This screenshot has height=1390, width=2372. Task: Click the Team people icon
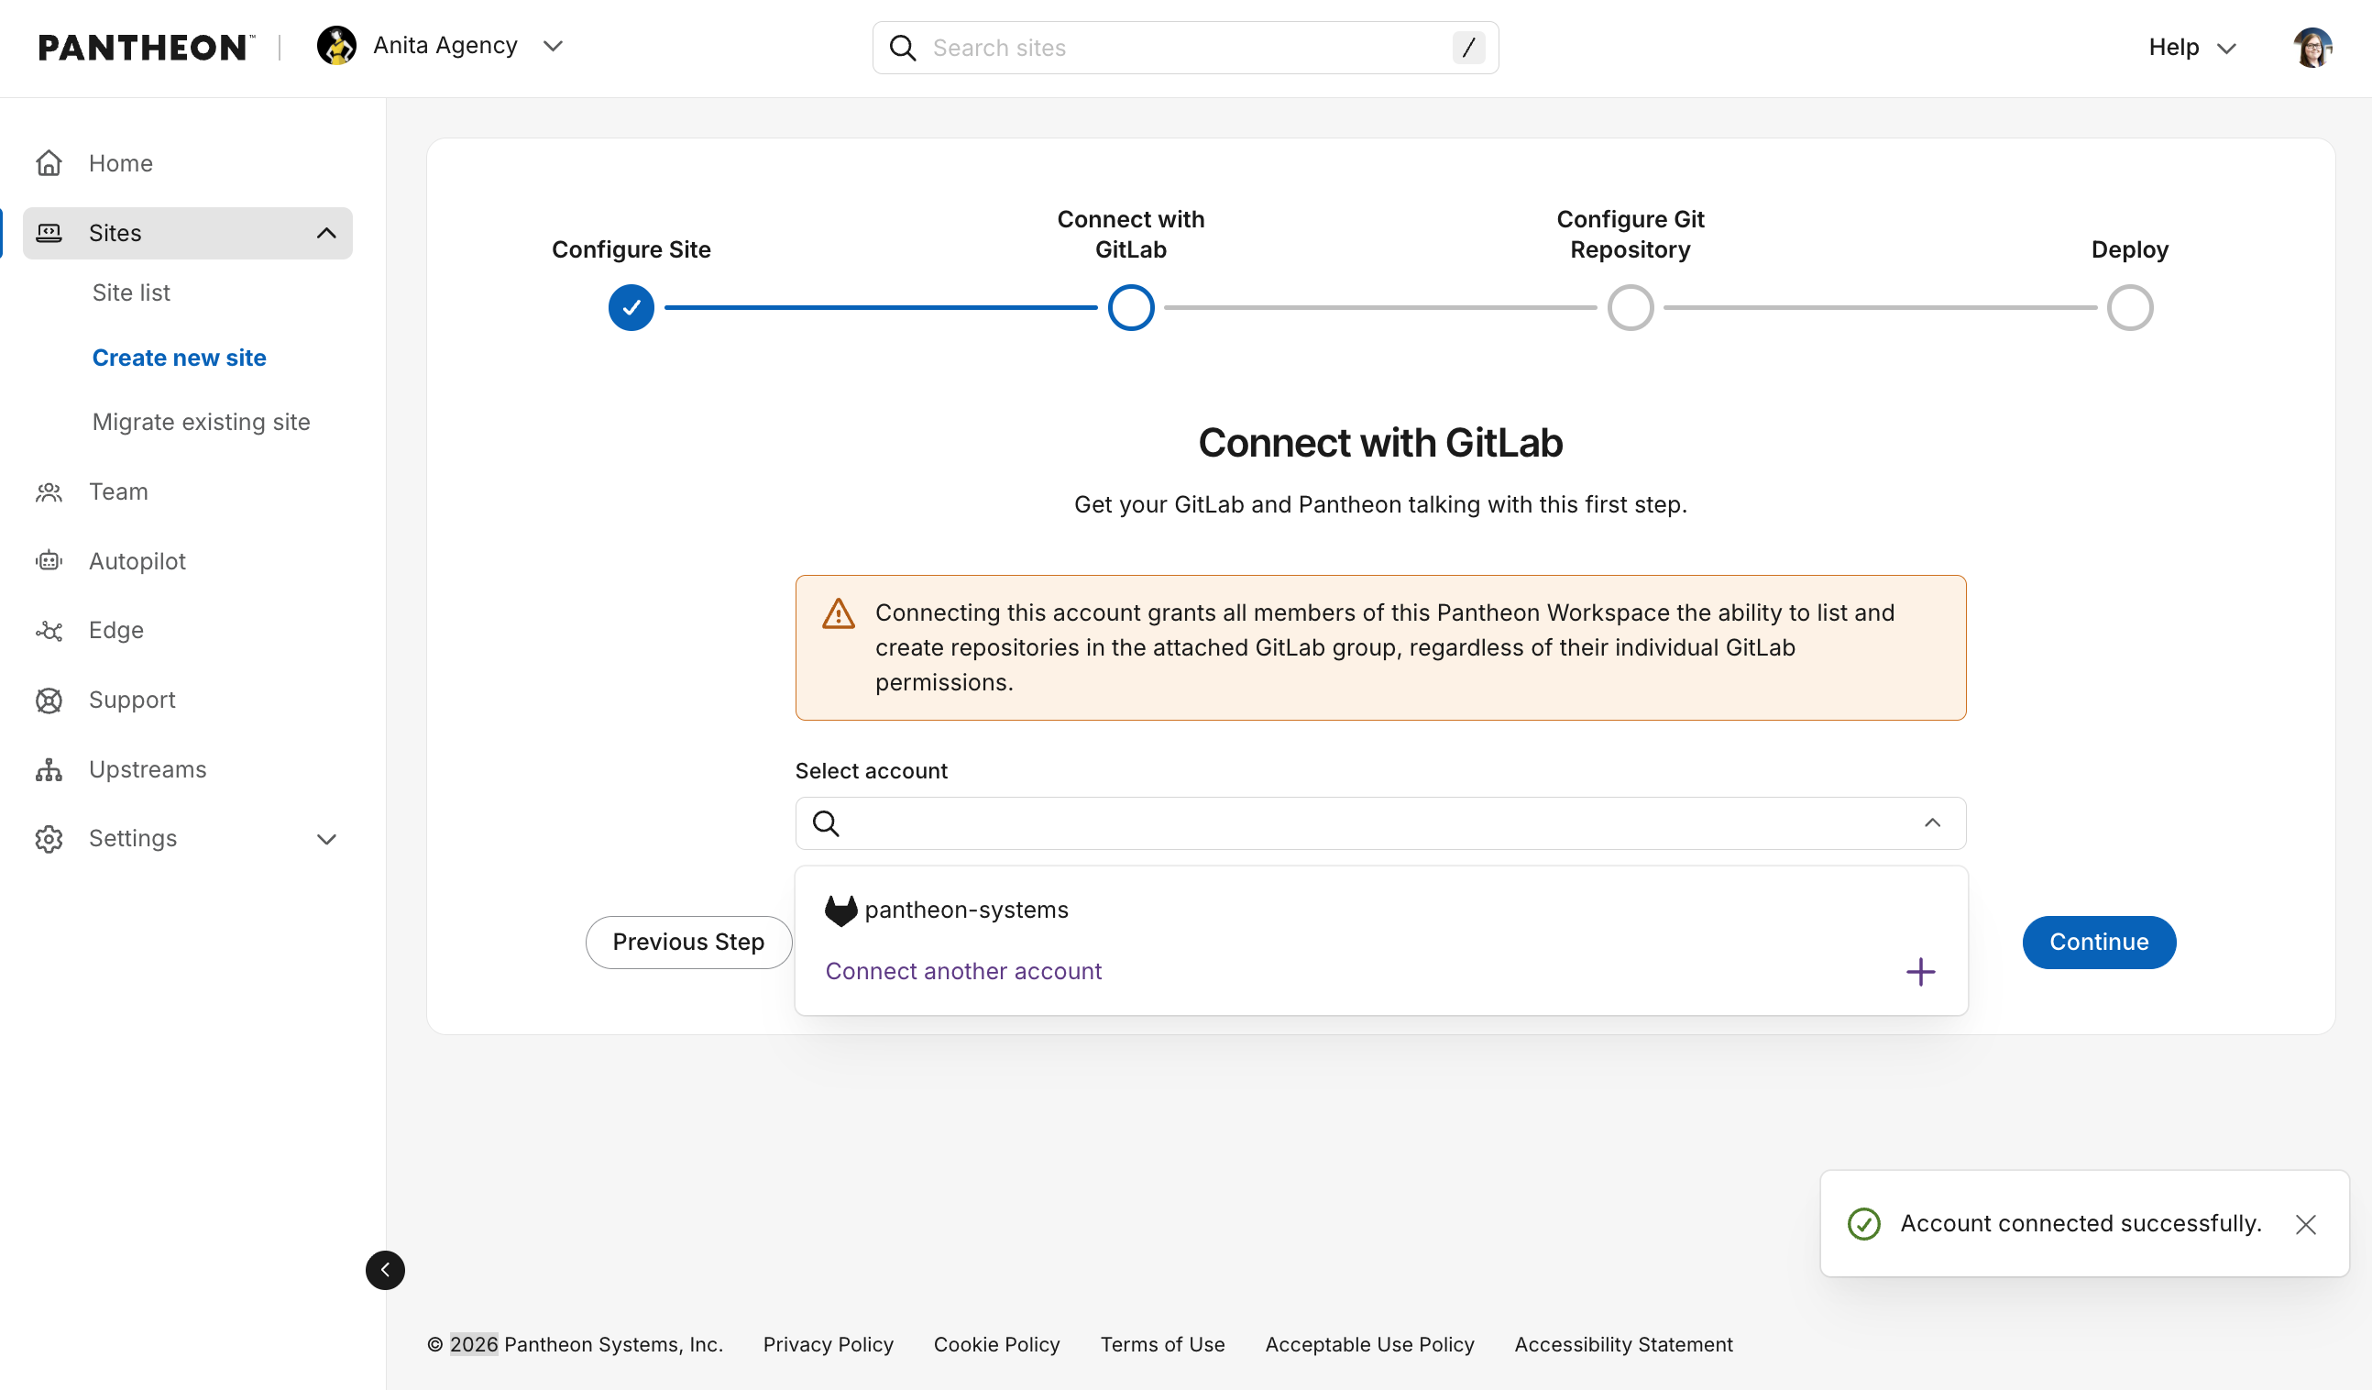pyautogui.click(x=49, y=491)
